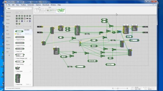Select Float 2 dB component in list

click(x=23, y=50)
